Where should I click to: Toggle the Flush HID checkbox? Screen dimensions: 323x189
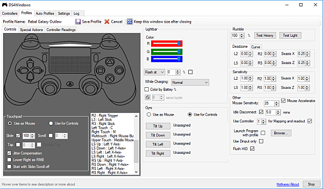(252, 149)
